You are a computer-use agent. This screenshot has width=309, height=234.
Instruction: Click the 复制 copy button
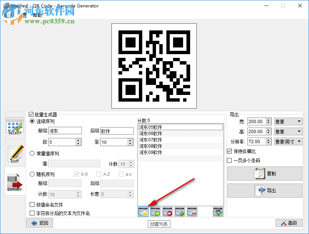pyautogui.click(x=264, y=174)
